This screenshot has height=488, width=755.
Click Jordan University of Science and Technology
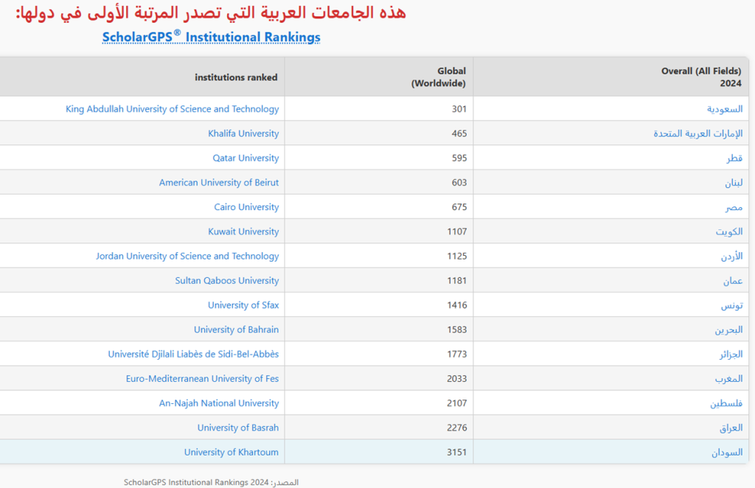tap(187, 256)
